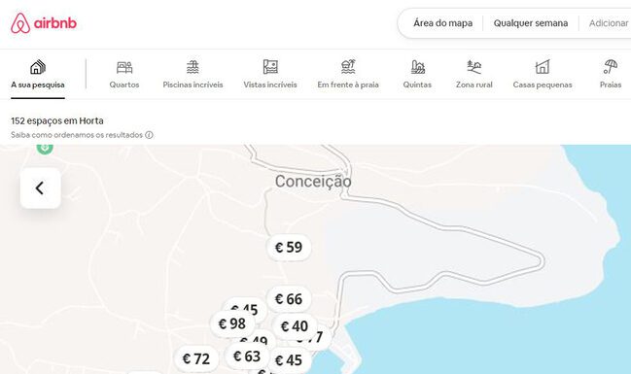Click the Conceição map label

[x=313, y=182]
